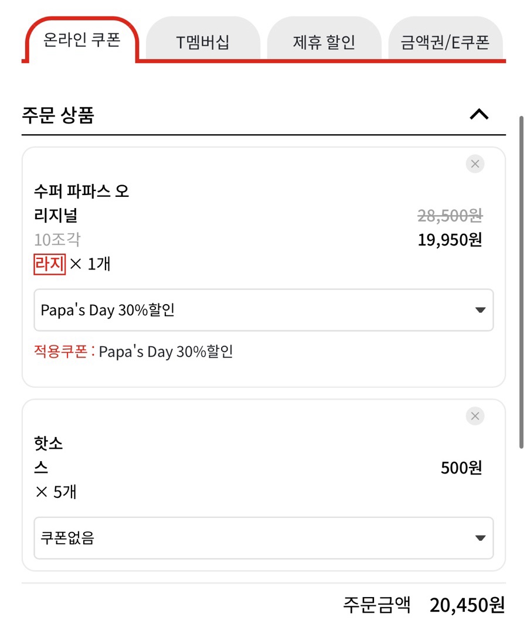Screen dimensions: 527x631
Task: Open the Papa's Day 30%할인 coupon dropdown
Action: point(264,310)
